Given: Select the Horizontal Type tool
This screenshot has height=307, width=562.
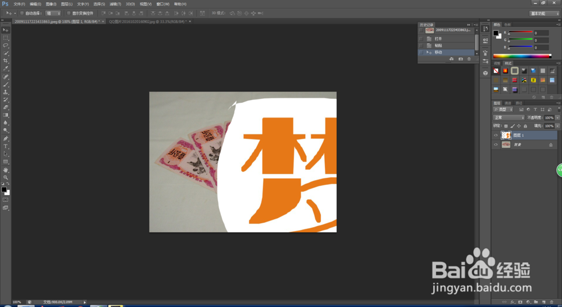Looking at the screenshot, I should (6, 146).
